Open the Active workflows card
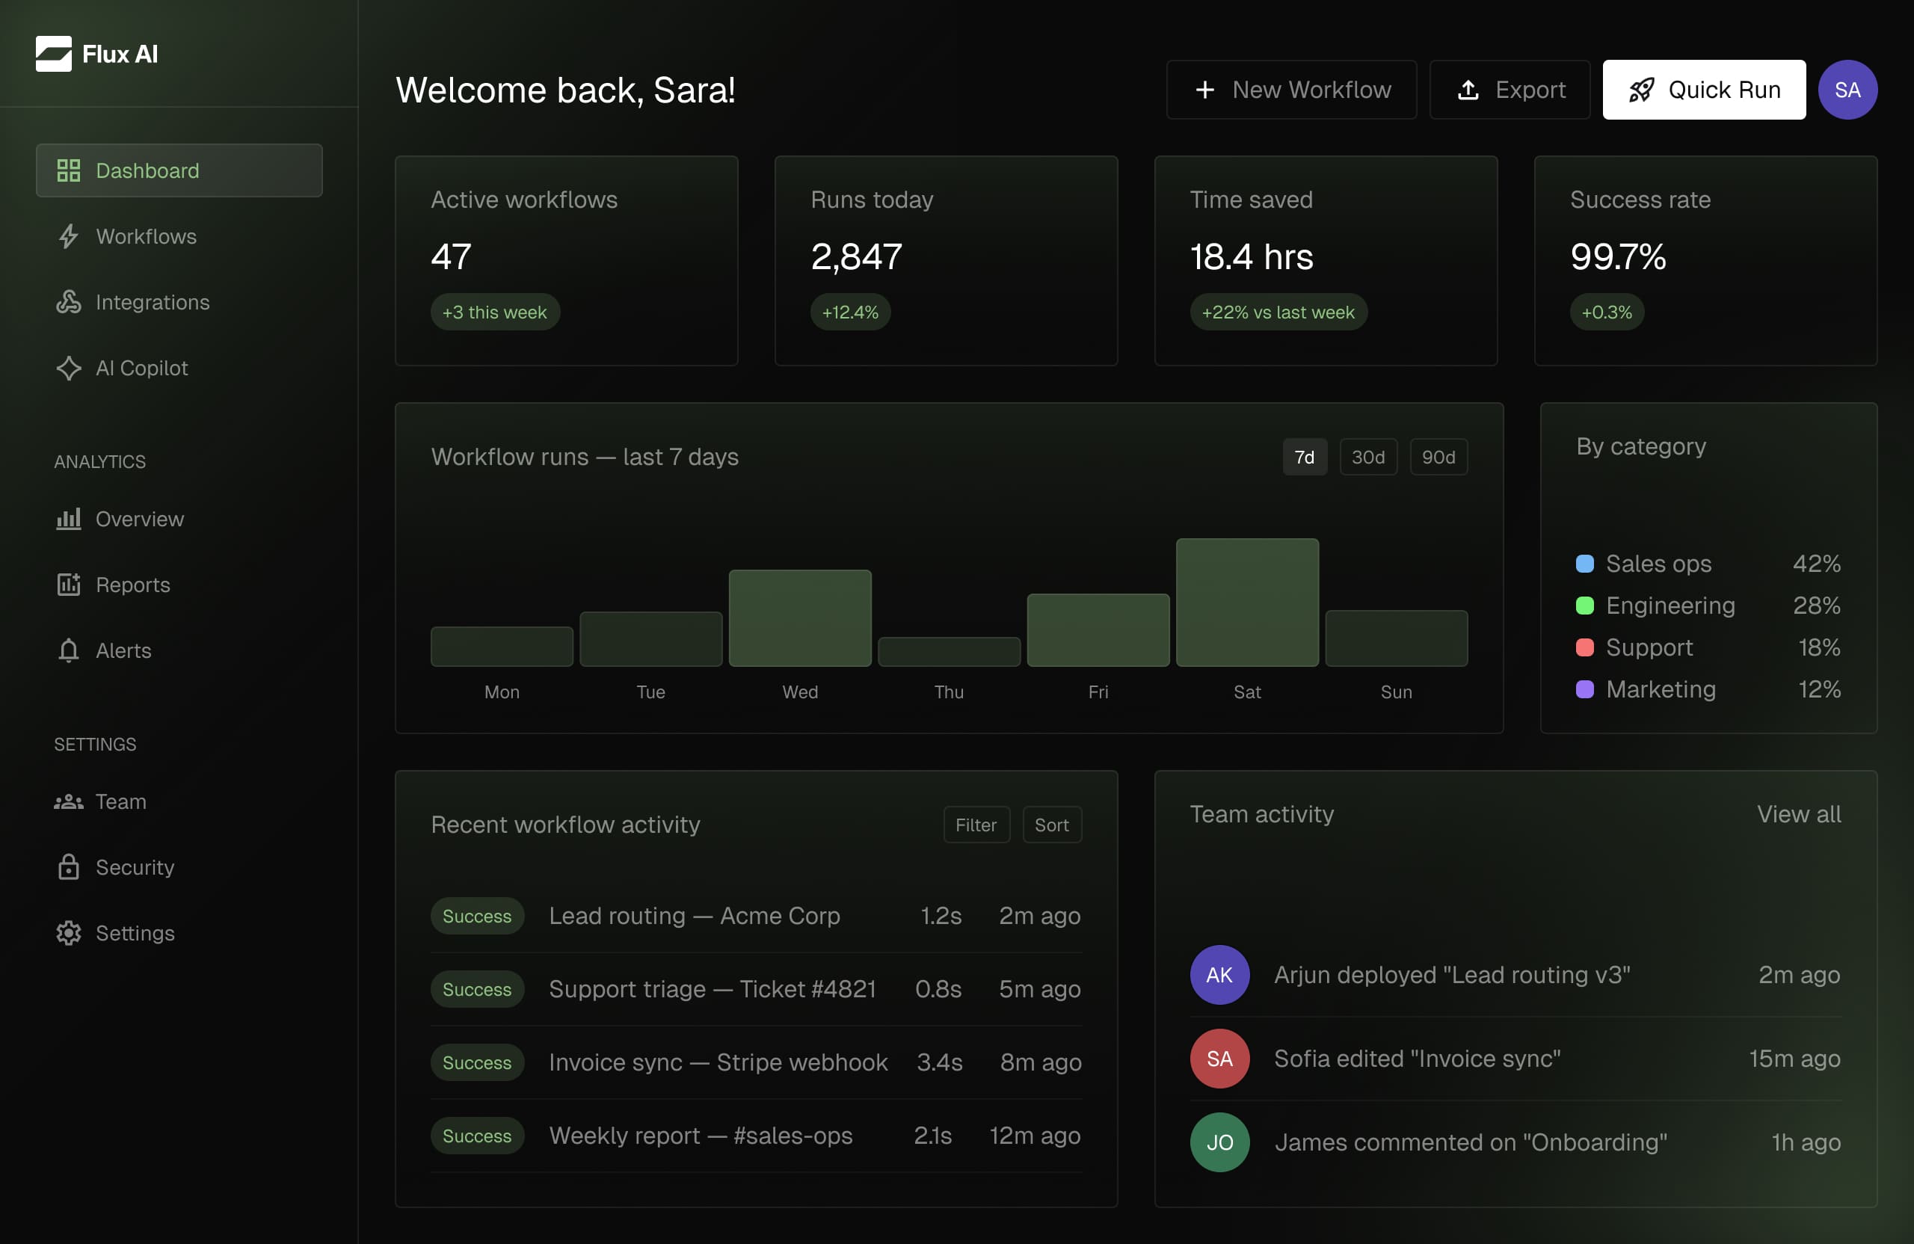 [566, 261]
